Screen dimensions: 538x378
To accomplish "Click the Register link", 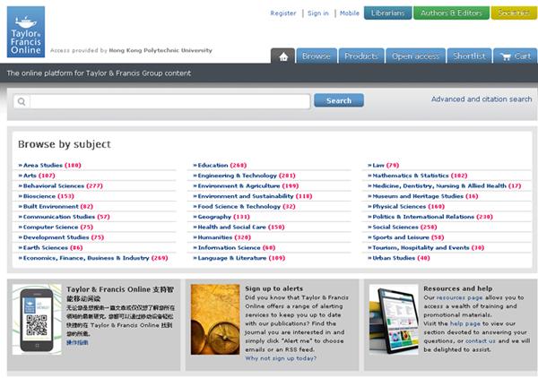I will [283, 13].
